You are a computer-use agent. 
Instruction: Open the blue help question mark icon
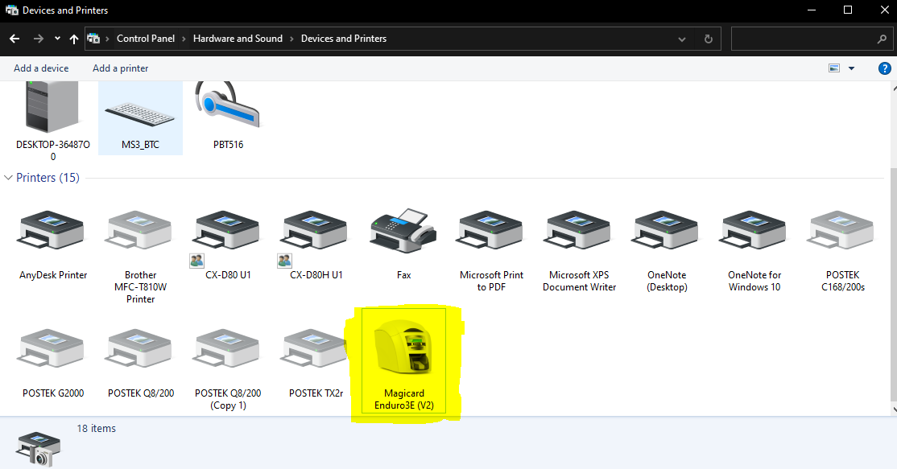(x=884, y=68)
